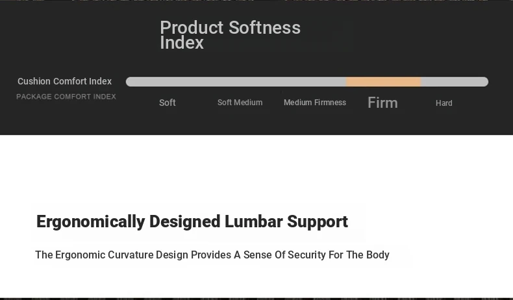Click the grey right end of comfort bar
Screen dimensions: 513x300
[455, 82]
